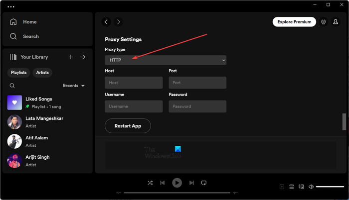349x200 pixels.
Task: Skip to previous track
Action: pos(163,183)
